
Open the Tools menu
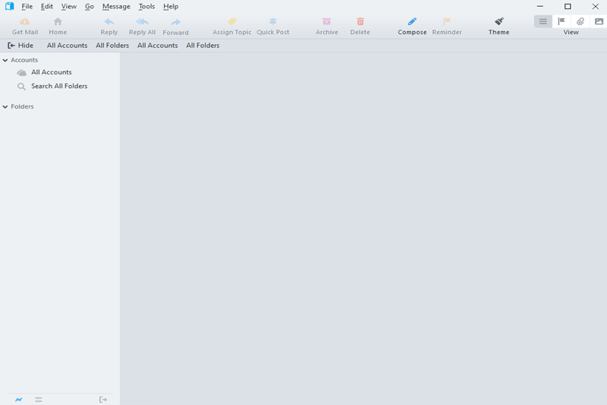146,6
